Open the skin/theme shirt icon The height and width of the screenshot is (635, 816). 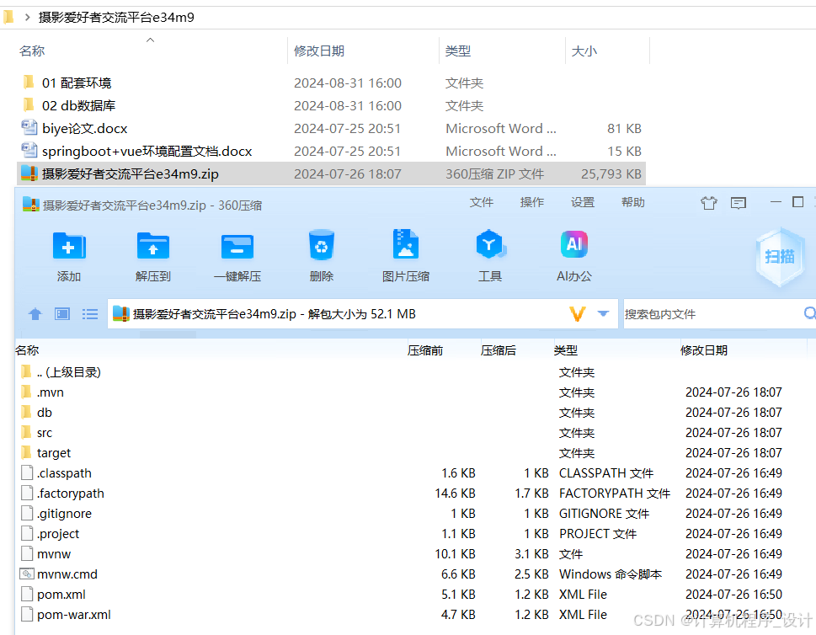pyautogui.click(x=708, y=203)
